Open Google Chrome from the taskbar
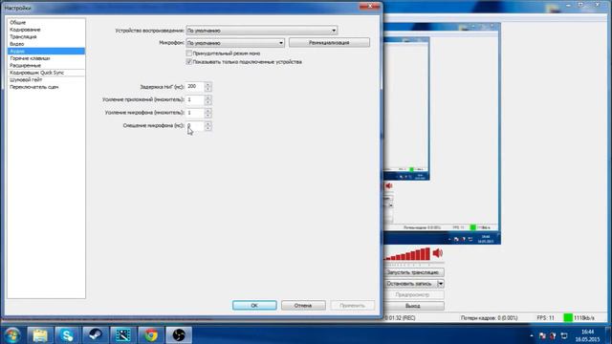The image size is (612, 344). [x=151, y=335]
